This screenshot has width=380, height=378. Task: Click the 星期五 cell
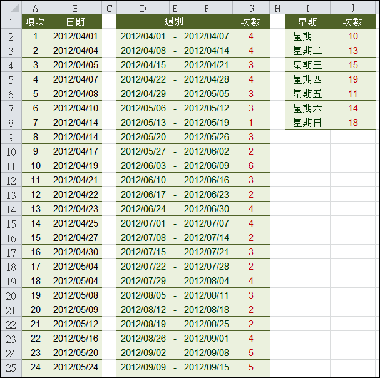point(307,94)
